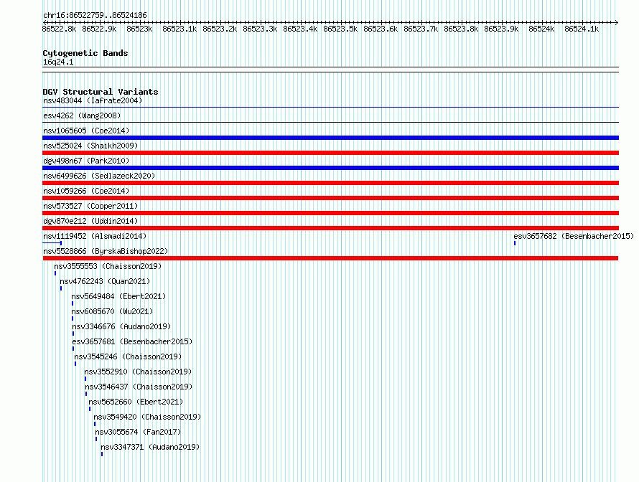Click the blue bar under nsv1065605
Screen dimensions: 639x482
(330, 138)
